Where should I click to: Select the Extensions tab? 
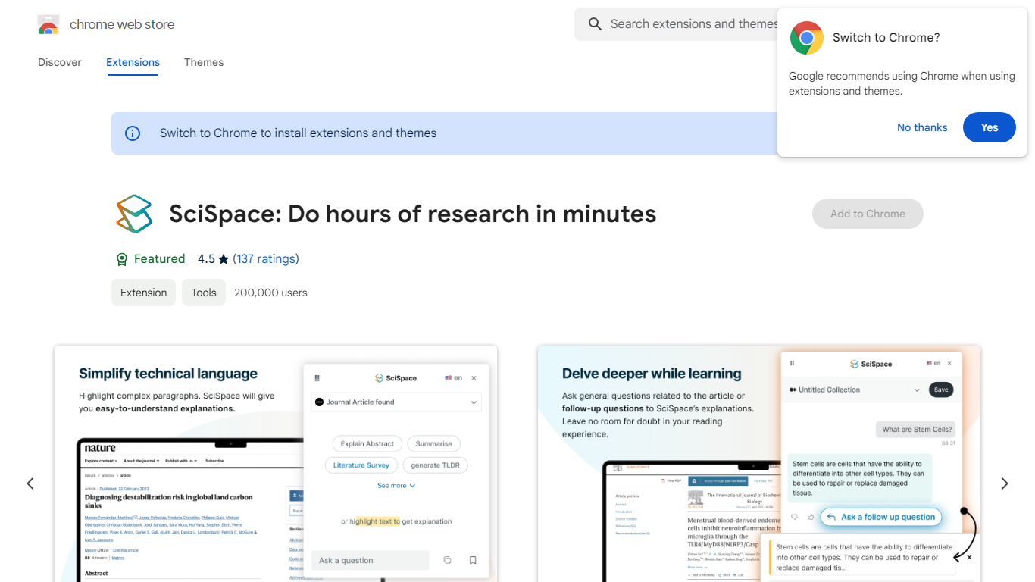(x=133, y=62)
